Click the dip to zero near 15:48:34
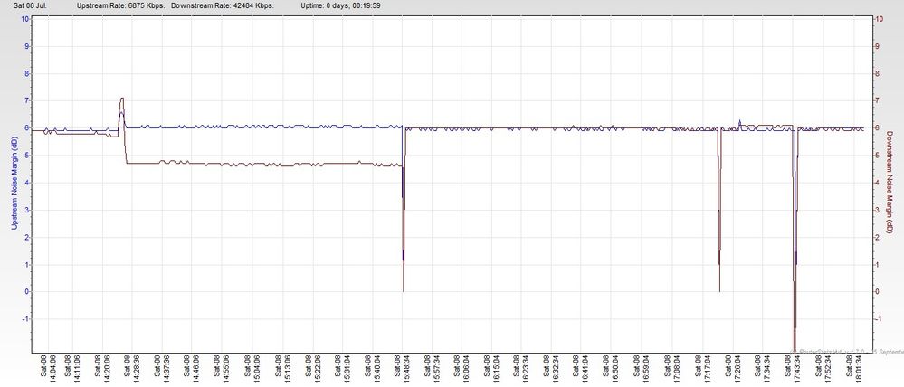This screenshot has width=904, height=387. [x=403, y=289]
